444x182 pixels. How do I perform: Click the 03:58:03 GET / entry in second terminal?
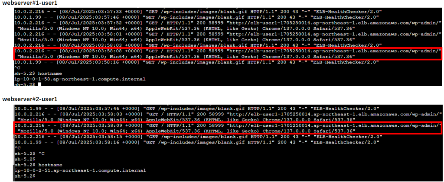pos(228,117)
